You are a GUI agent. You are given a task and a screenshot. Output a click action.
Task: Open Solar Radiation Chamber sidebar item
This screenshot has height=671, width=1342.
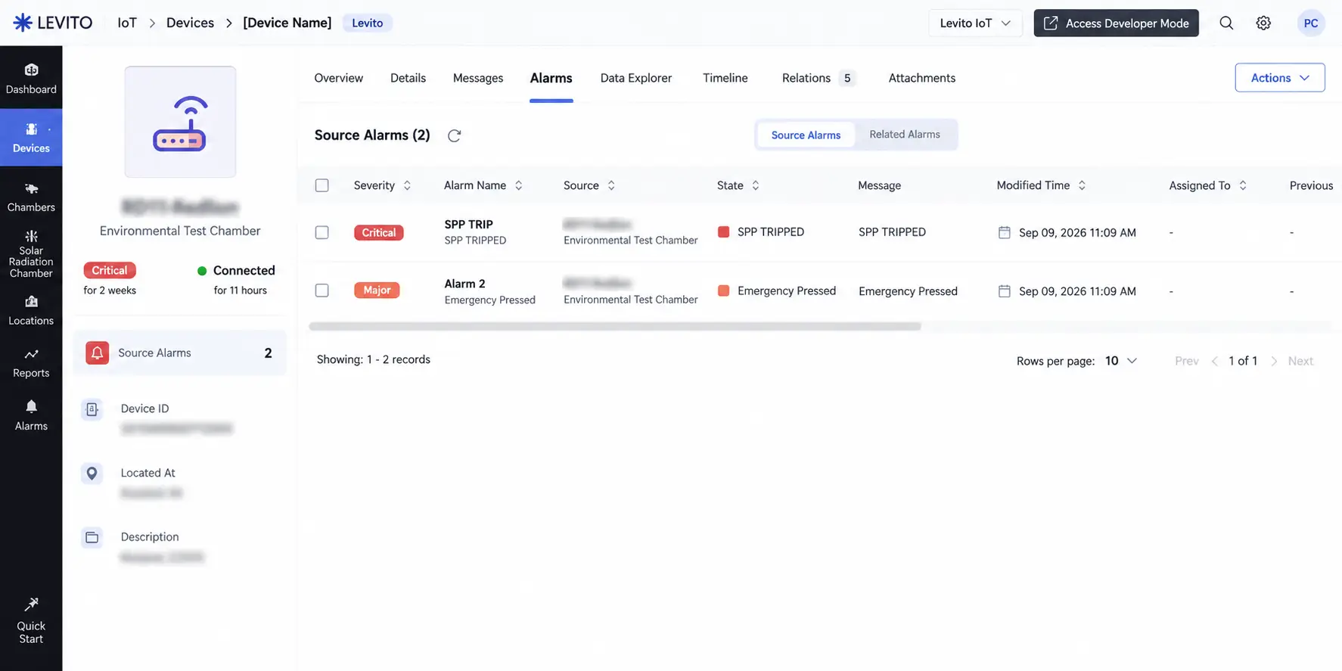click(x=31, y=254)
